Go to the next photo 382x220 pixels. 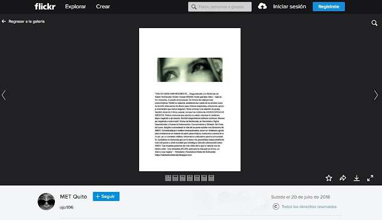point(376,95)
